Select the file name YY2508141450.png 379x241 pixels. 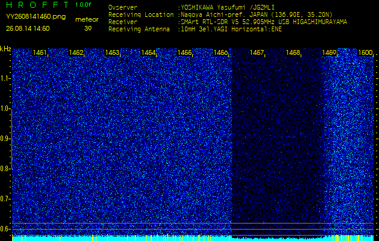(36, 17)
